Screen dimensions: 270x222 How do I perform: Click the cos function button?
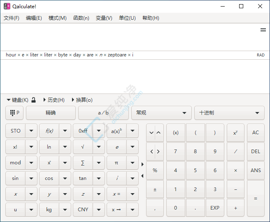49,178
